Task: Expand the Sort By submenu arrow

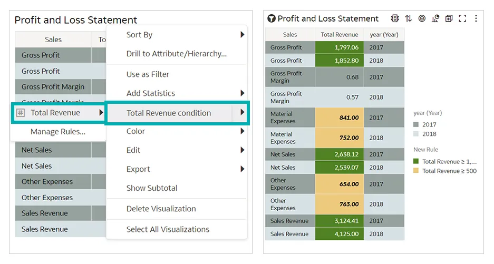Action: click(242, 35)
